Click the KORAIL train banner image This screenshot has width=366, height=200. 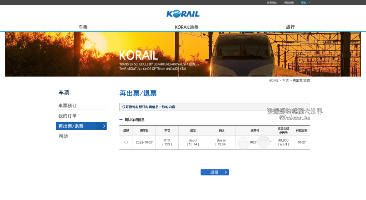pyautogui.click(x=183, y=54)
